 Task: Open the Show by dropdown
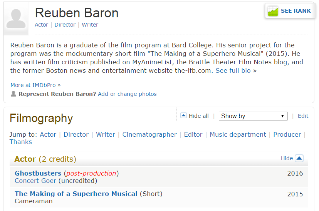tap(253, 116)
